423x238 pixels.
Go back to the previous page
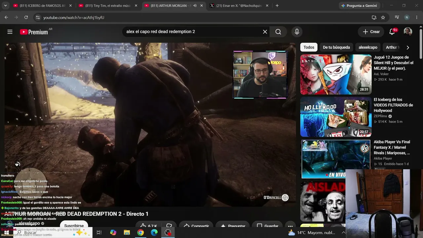[x=6, y=18]
